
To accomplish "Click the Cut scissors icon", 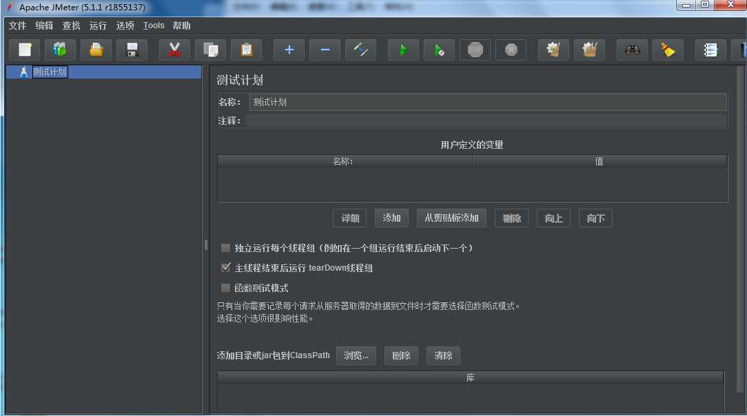I will pos(174,50).
